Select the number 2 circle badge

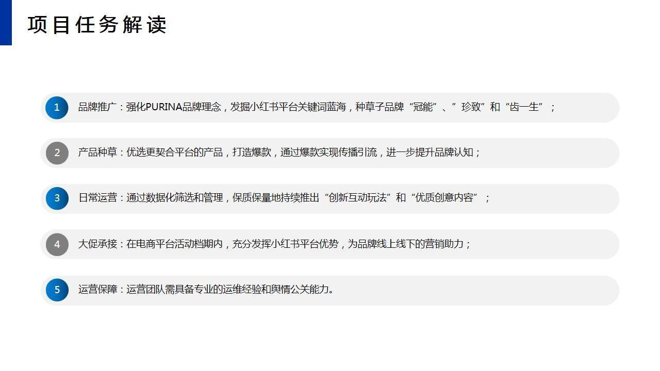pos(57,153)
